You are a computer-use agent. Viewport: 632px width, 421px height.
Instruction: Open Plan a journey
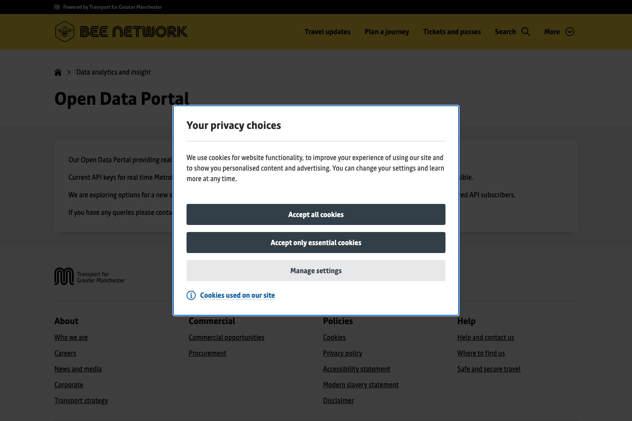(x=387, y=32)
